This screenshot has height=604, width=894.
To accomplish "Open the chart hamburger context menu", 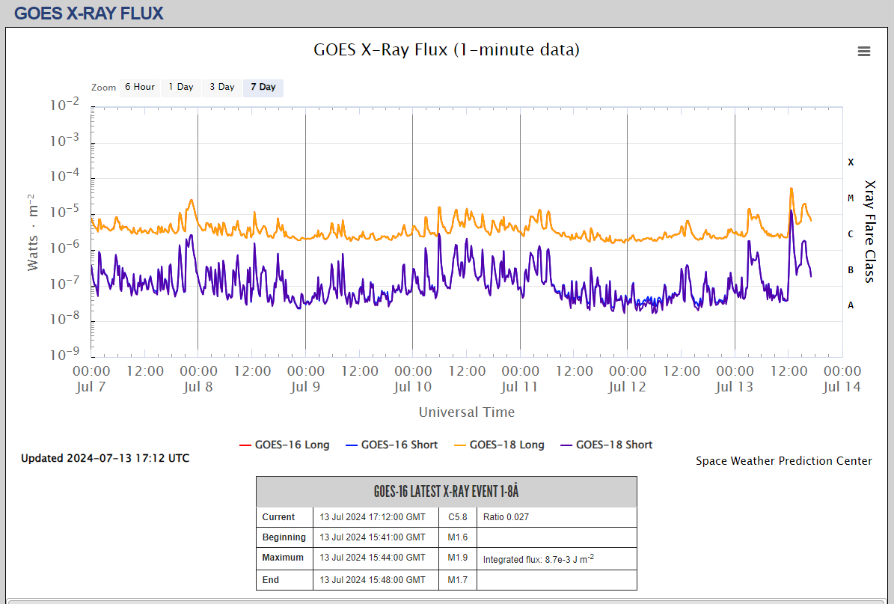I will point(864,51).
